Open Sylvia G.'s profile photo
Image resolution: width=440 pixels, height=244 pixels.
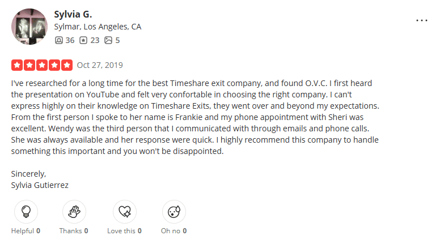pos(29,27)
